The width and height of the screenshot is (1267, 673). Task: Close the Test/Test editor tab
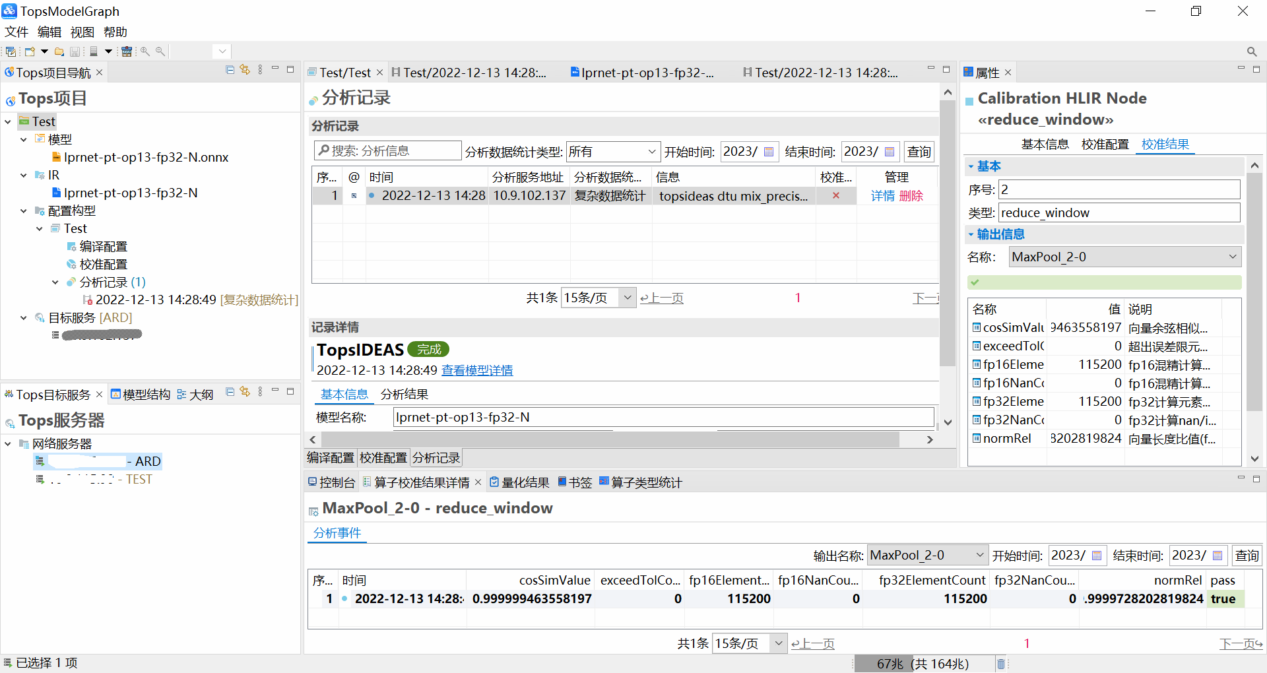(380, 72)
